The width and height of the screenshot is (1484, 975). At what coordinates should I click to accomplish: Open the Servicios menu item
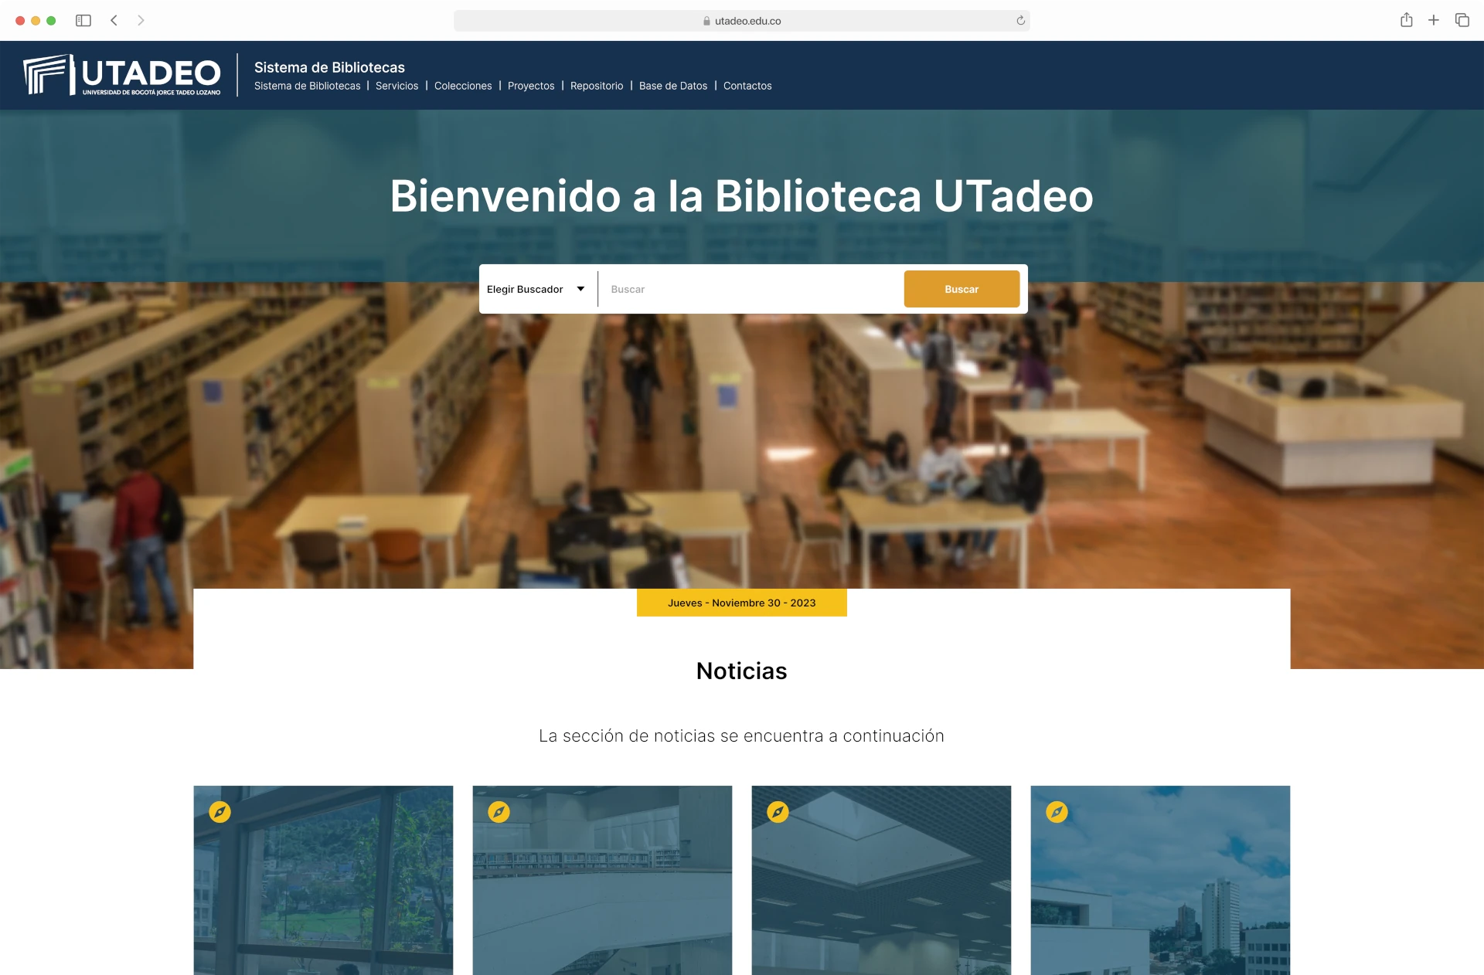[x=397, y=86]
